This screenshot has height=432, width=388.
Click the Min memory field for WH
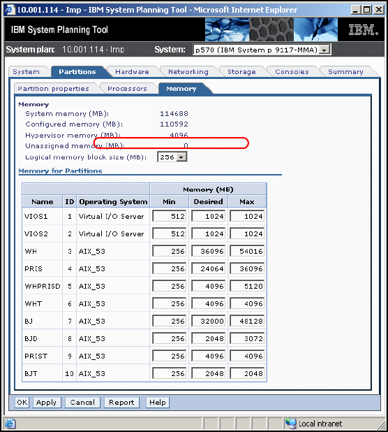[169, 251]
